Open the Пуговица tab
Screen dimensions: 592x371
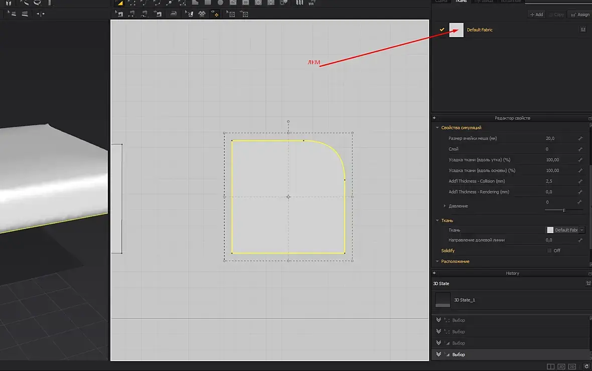coord(484,1)
